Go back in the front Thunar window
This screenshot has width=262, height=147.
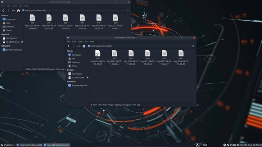tap(69, 46)
